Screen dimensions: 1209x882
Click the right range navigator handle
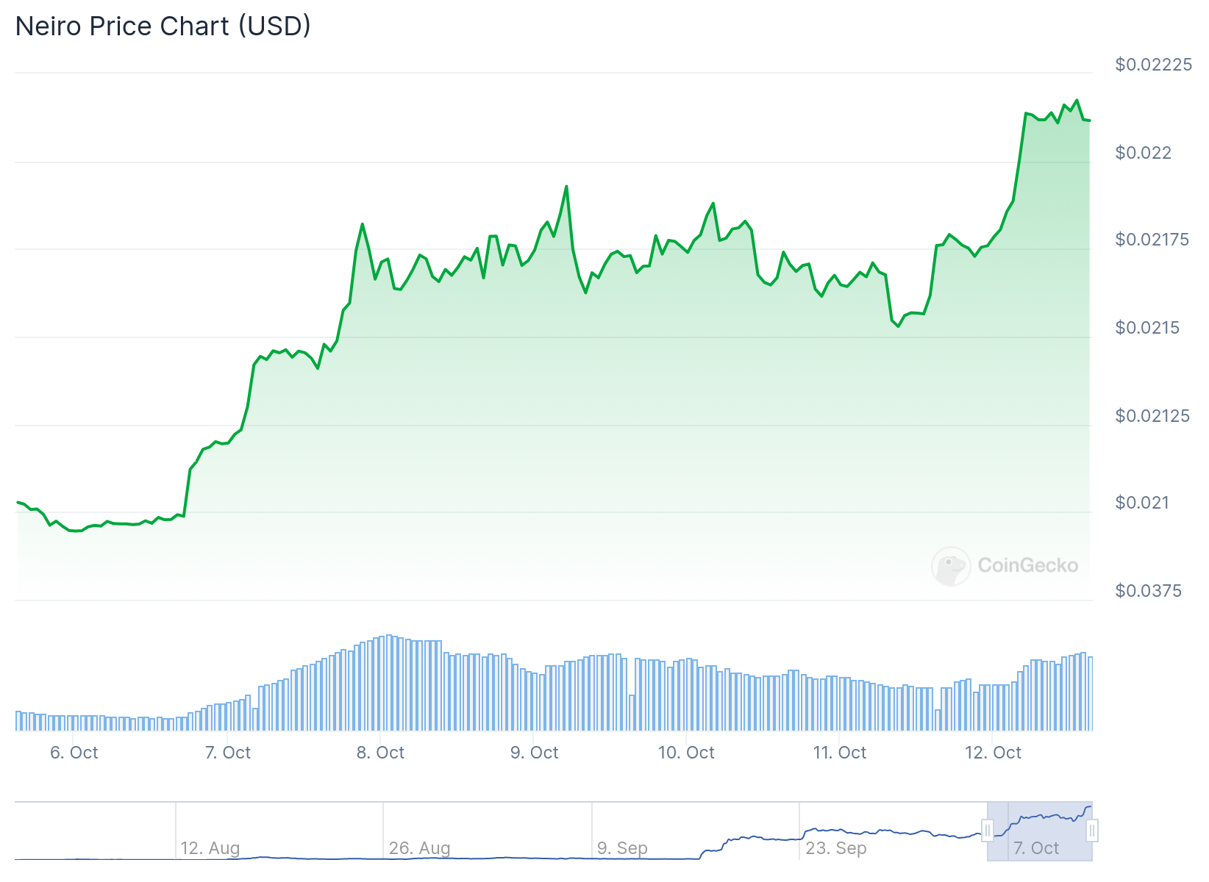click(x=1092, y=831)
